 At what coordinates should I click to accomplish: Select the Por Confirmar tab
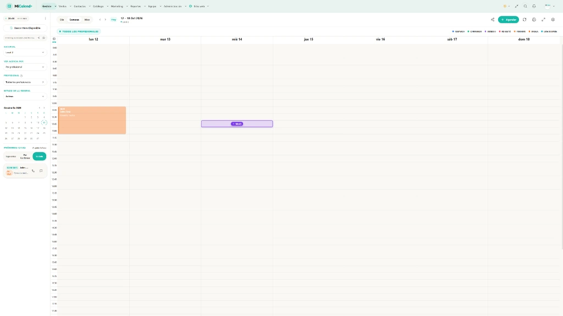click(25, 156)
